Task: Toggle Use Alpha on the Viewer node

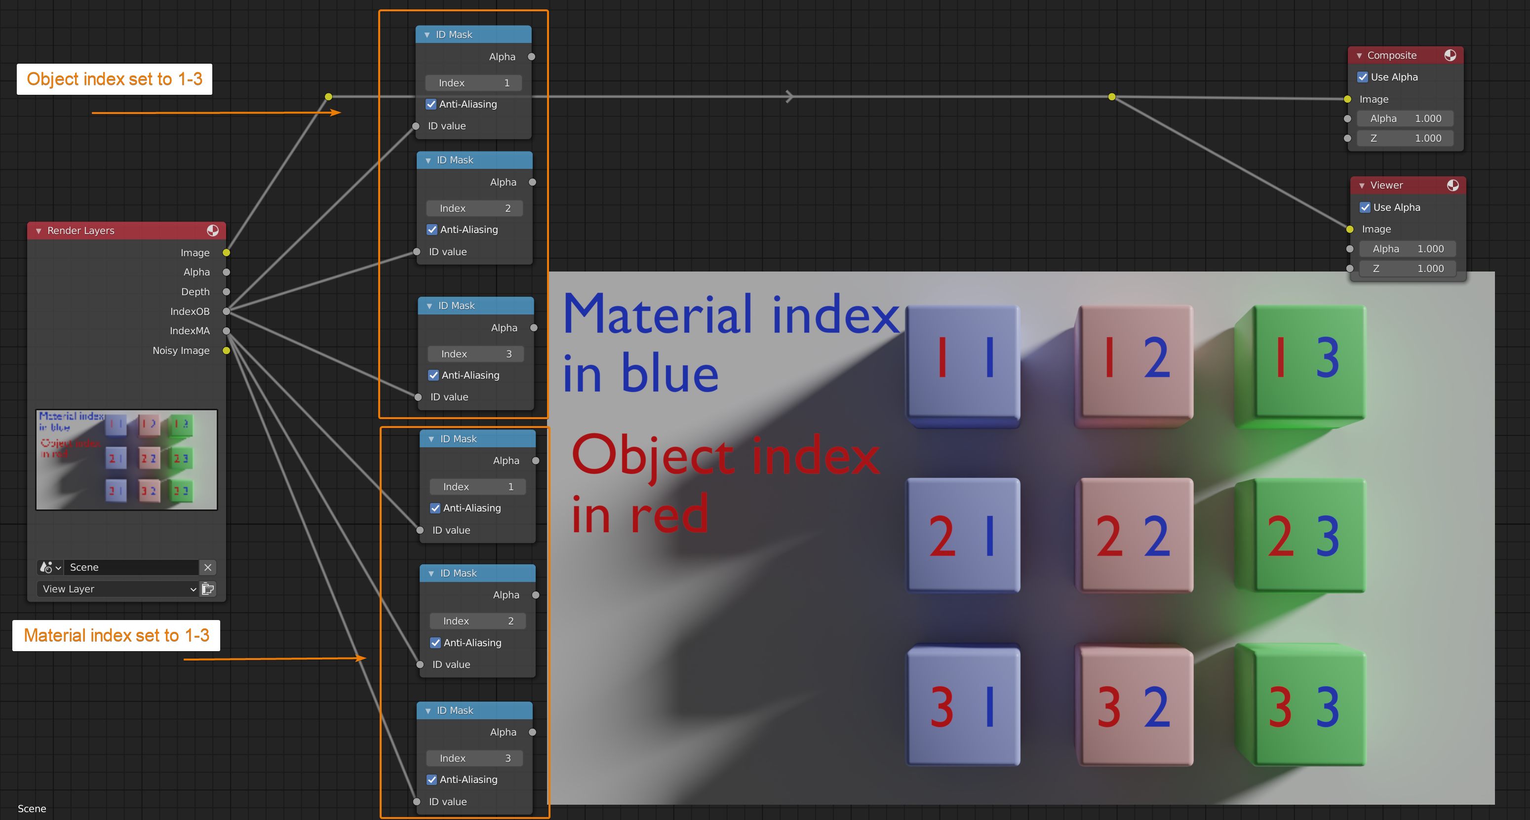Action: [1366, 207]
